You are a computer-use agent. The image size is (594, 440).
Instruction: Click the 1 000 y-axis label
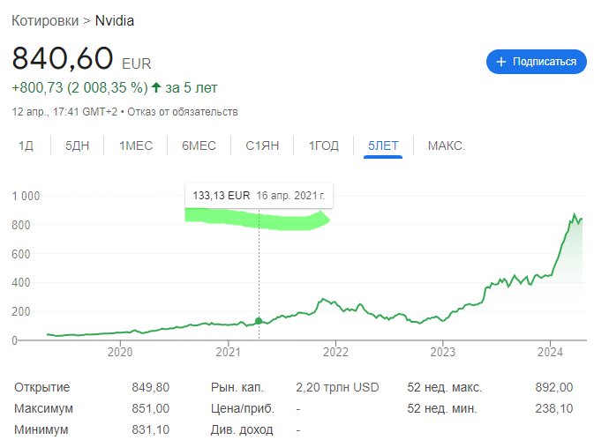[x=26, y=196]
